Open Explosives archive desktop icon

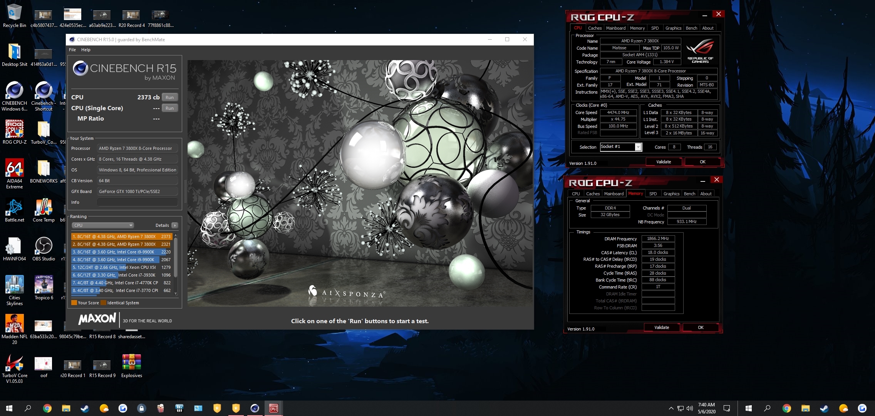pos(131,366)
